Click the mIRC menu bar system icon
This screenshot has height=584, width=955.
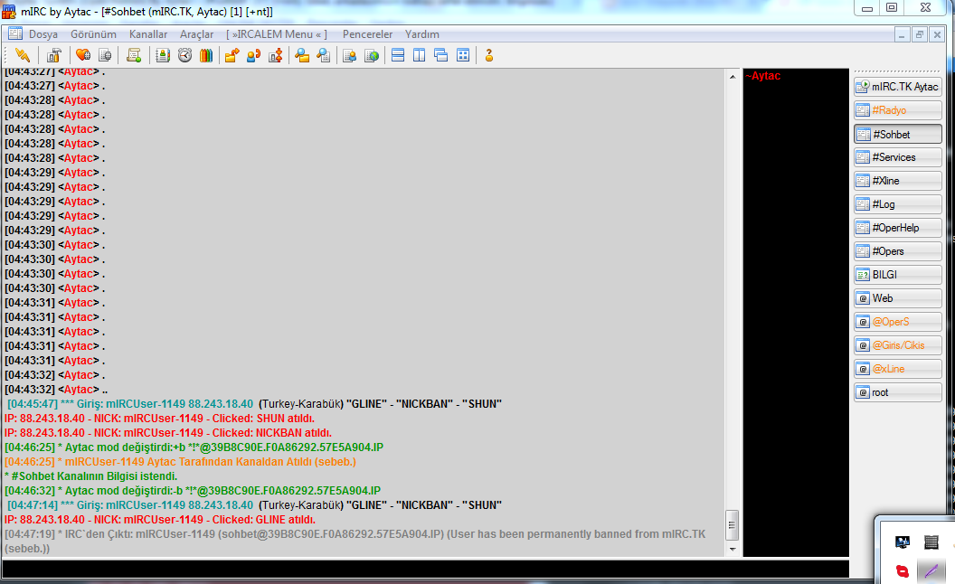coord(15,34)
